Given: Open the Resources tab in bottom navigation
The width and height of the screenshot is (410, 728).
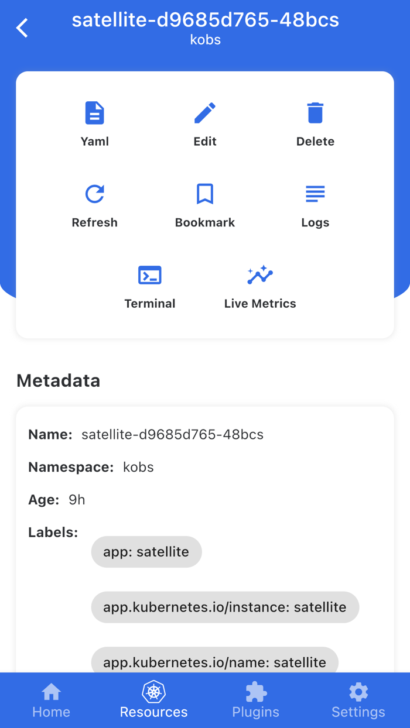Looking at the screenshot, I should [x=153, y=700].
